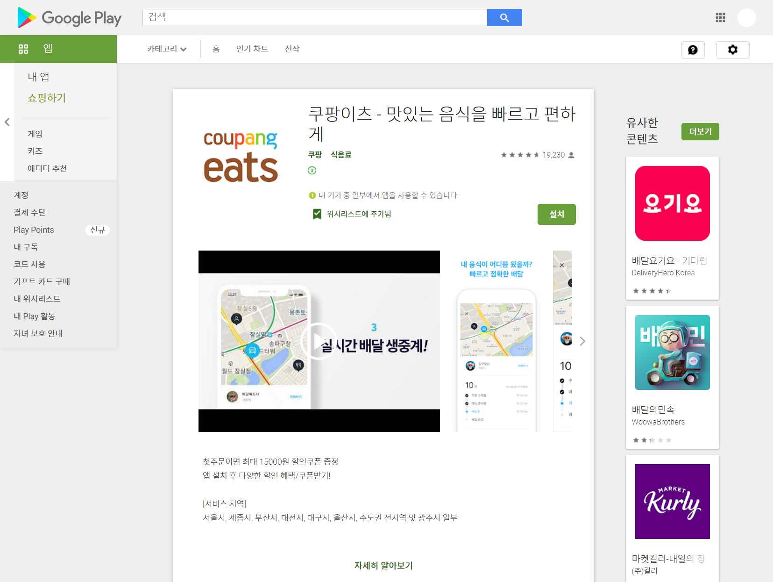Image resolution: width=773 pixels, height=582 pixels.
Task: Click the device compatibility info icon
Action: pyautogui.click(x=312, y=195)
